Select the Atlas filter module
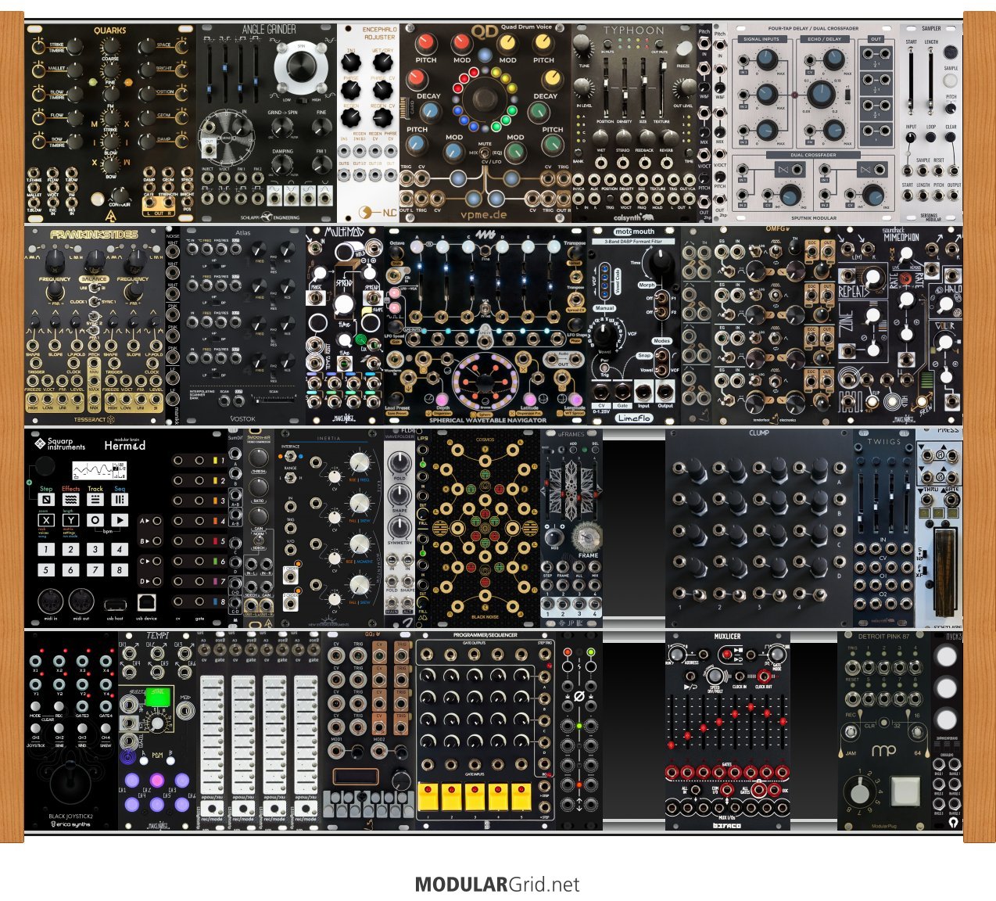 [242, 326]
